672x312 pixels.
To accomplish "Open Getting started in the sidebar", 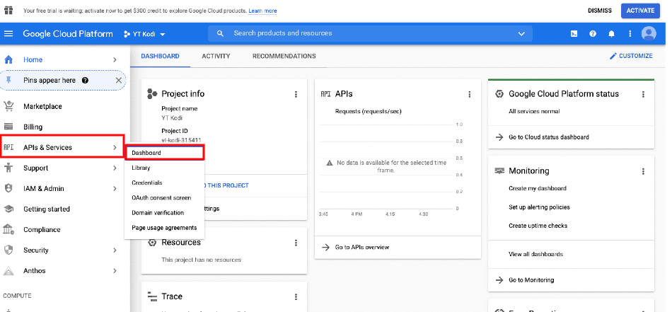I will (64, 209).
